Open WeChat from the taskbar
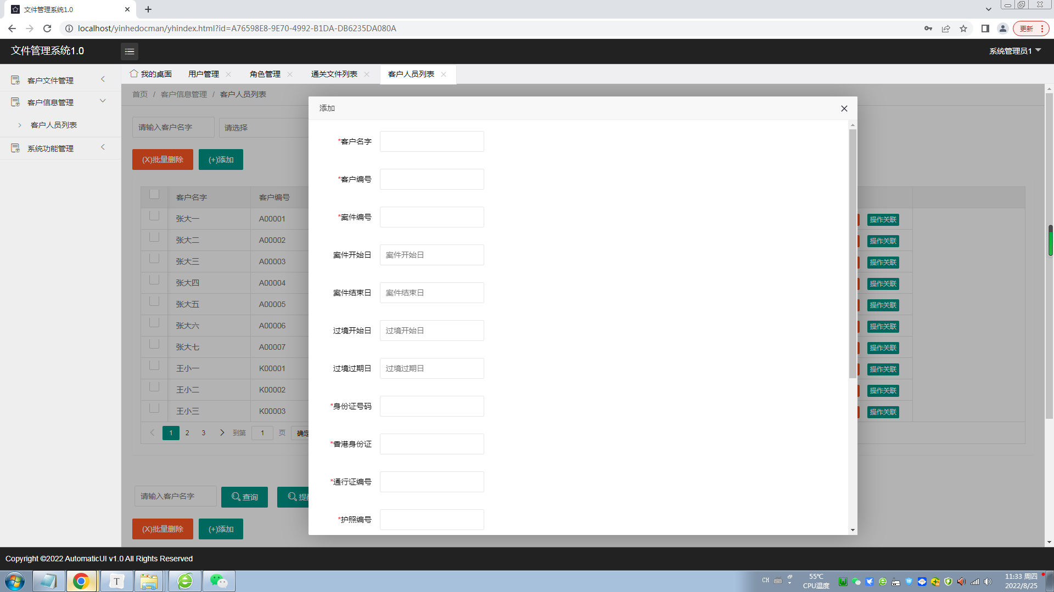The width and height of the screenshot is (1054, 592). [x=218, y=581]
